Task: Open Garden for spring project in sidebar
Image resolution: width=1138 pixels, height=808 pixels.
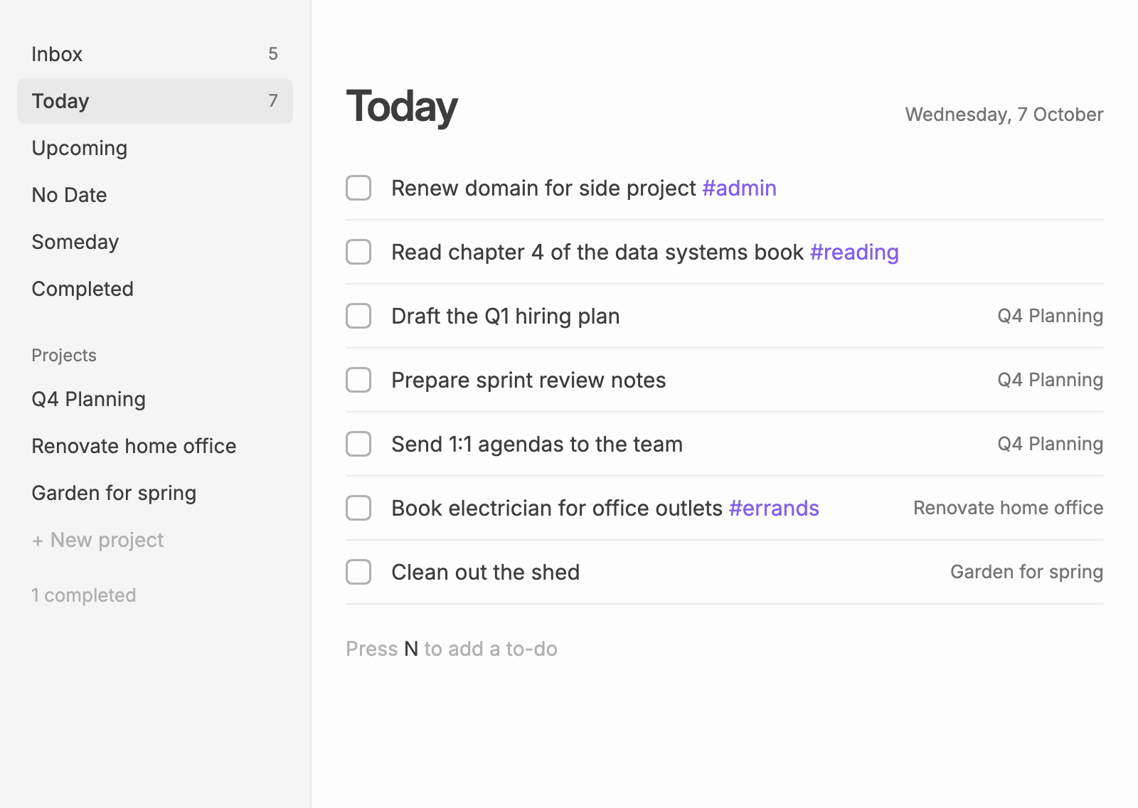Action: [155, 493]
